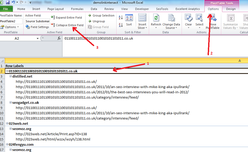Open the Options dropdown in PivotTable group
Viewport: 248px width, 152px height.
click(x=10, y=27)
